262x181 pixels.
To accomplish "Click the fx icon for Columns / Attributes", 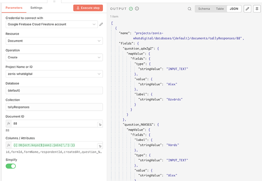I will click(x=8, y=145).
